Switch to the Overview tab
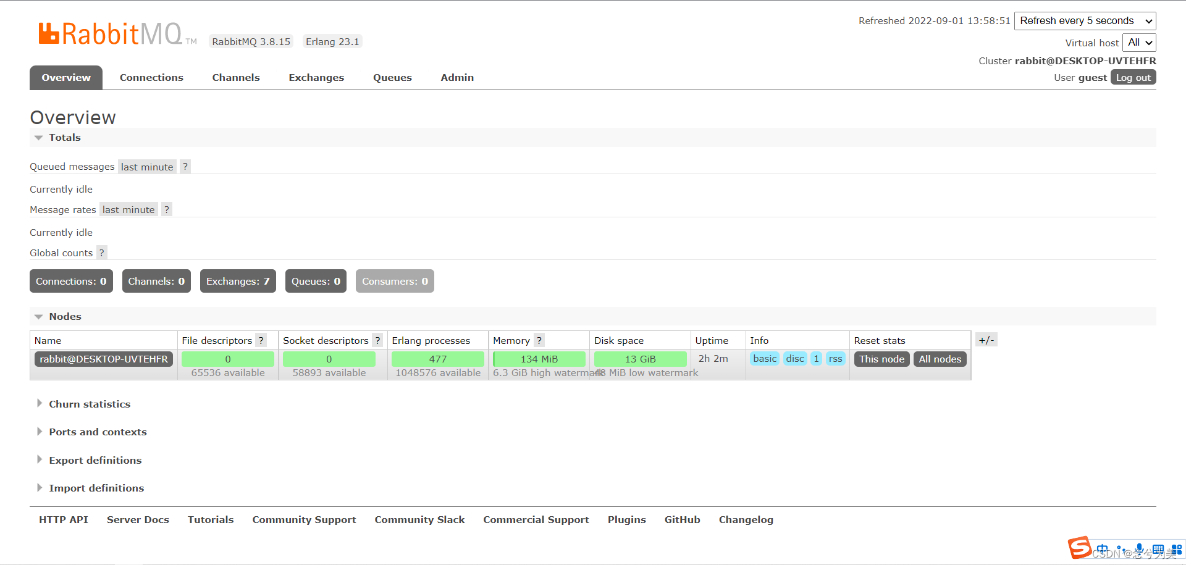Image resolution: width=1186 pixels, height=565 pixels. [x=66, y=78]
